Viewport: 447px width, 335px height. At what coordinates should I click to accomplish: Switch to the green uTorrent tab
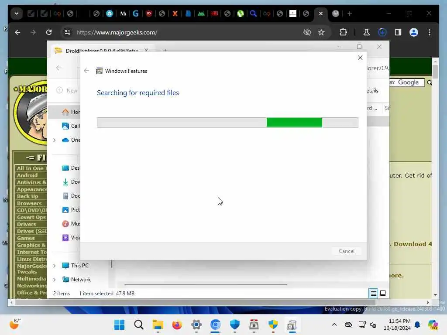point(241,14)
